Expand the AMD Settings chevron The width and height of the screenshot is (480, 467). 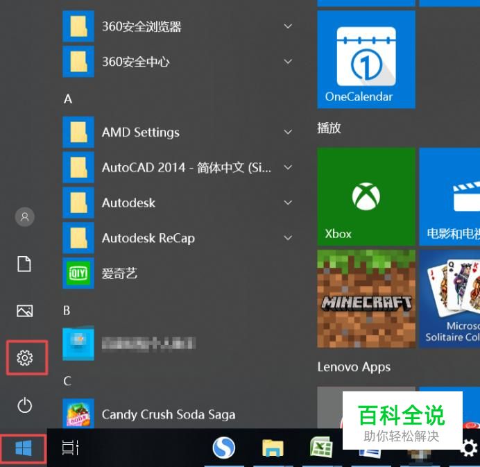pyautogui.click(x=288, y=132)
